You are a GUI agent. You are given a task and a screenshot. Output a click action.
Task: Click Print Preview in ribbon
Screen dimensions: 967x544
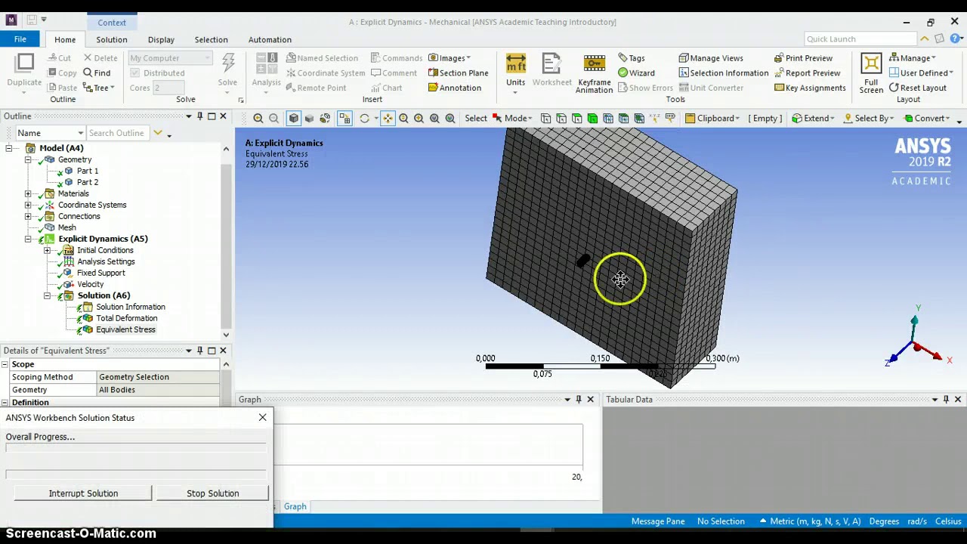click(803, 58)
